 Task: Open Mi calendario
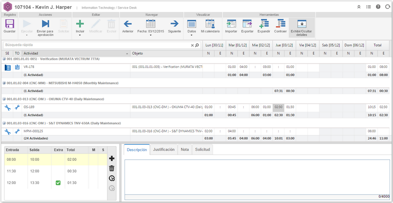point(210,23)
